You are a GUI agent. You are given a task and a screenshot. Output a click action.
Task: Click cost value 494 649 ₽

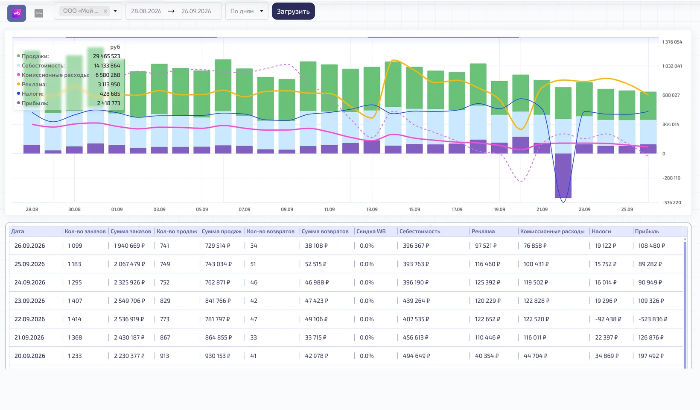point(417,356)
